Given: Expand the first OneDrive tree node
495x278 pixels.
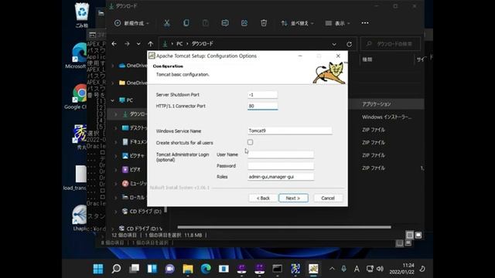Looking at the screenshot, I should click(x=113, y=66).
